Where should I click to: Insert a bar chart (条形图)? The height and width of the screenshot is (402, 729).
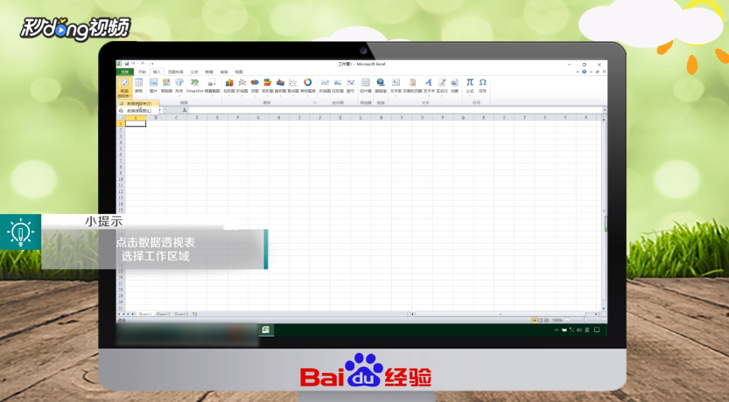pos(267,87)
